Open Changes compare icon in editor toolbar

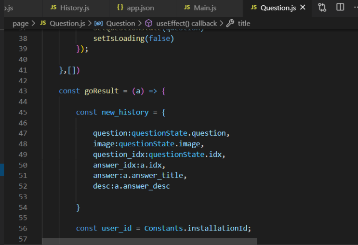pyautogui.click(x=322, y=8)
